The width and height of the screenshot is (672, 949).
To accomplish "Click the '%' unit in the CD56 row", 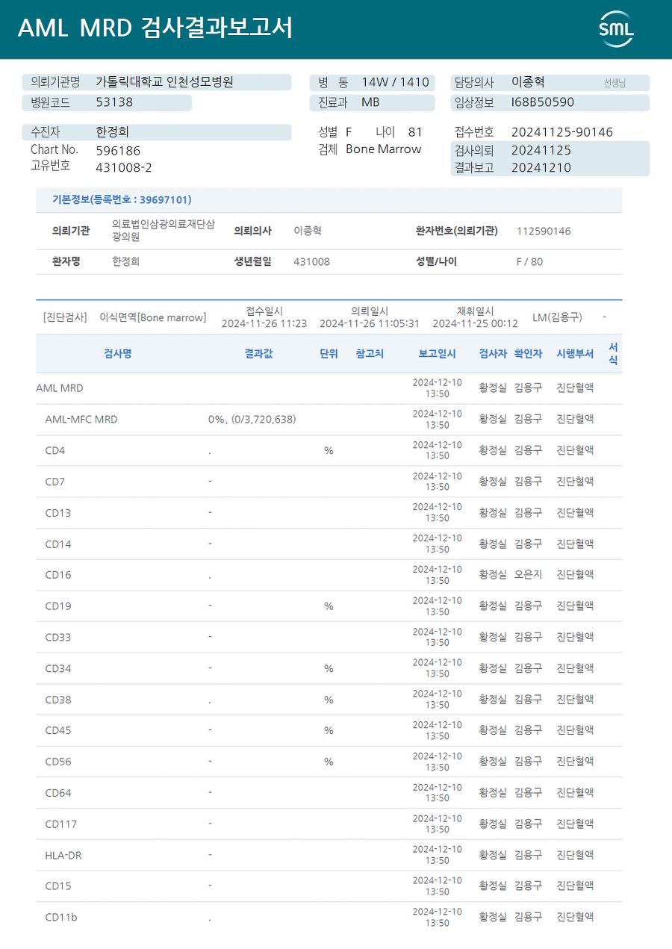I will point(329,762).
